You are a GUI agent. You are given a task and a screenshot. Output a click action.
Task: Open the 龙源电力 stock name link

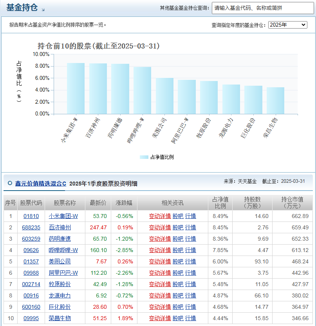point(60,295)
